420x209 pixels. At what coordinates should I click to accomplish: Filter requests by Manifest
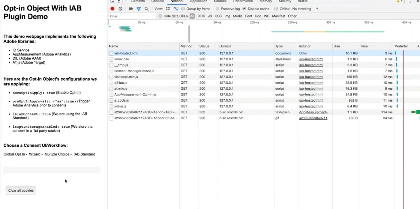pyautogui.click(x=279, y=16)
